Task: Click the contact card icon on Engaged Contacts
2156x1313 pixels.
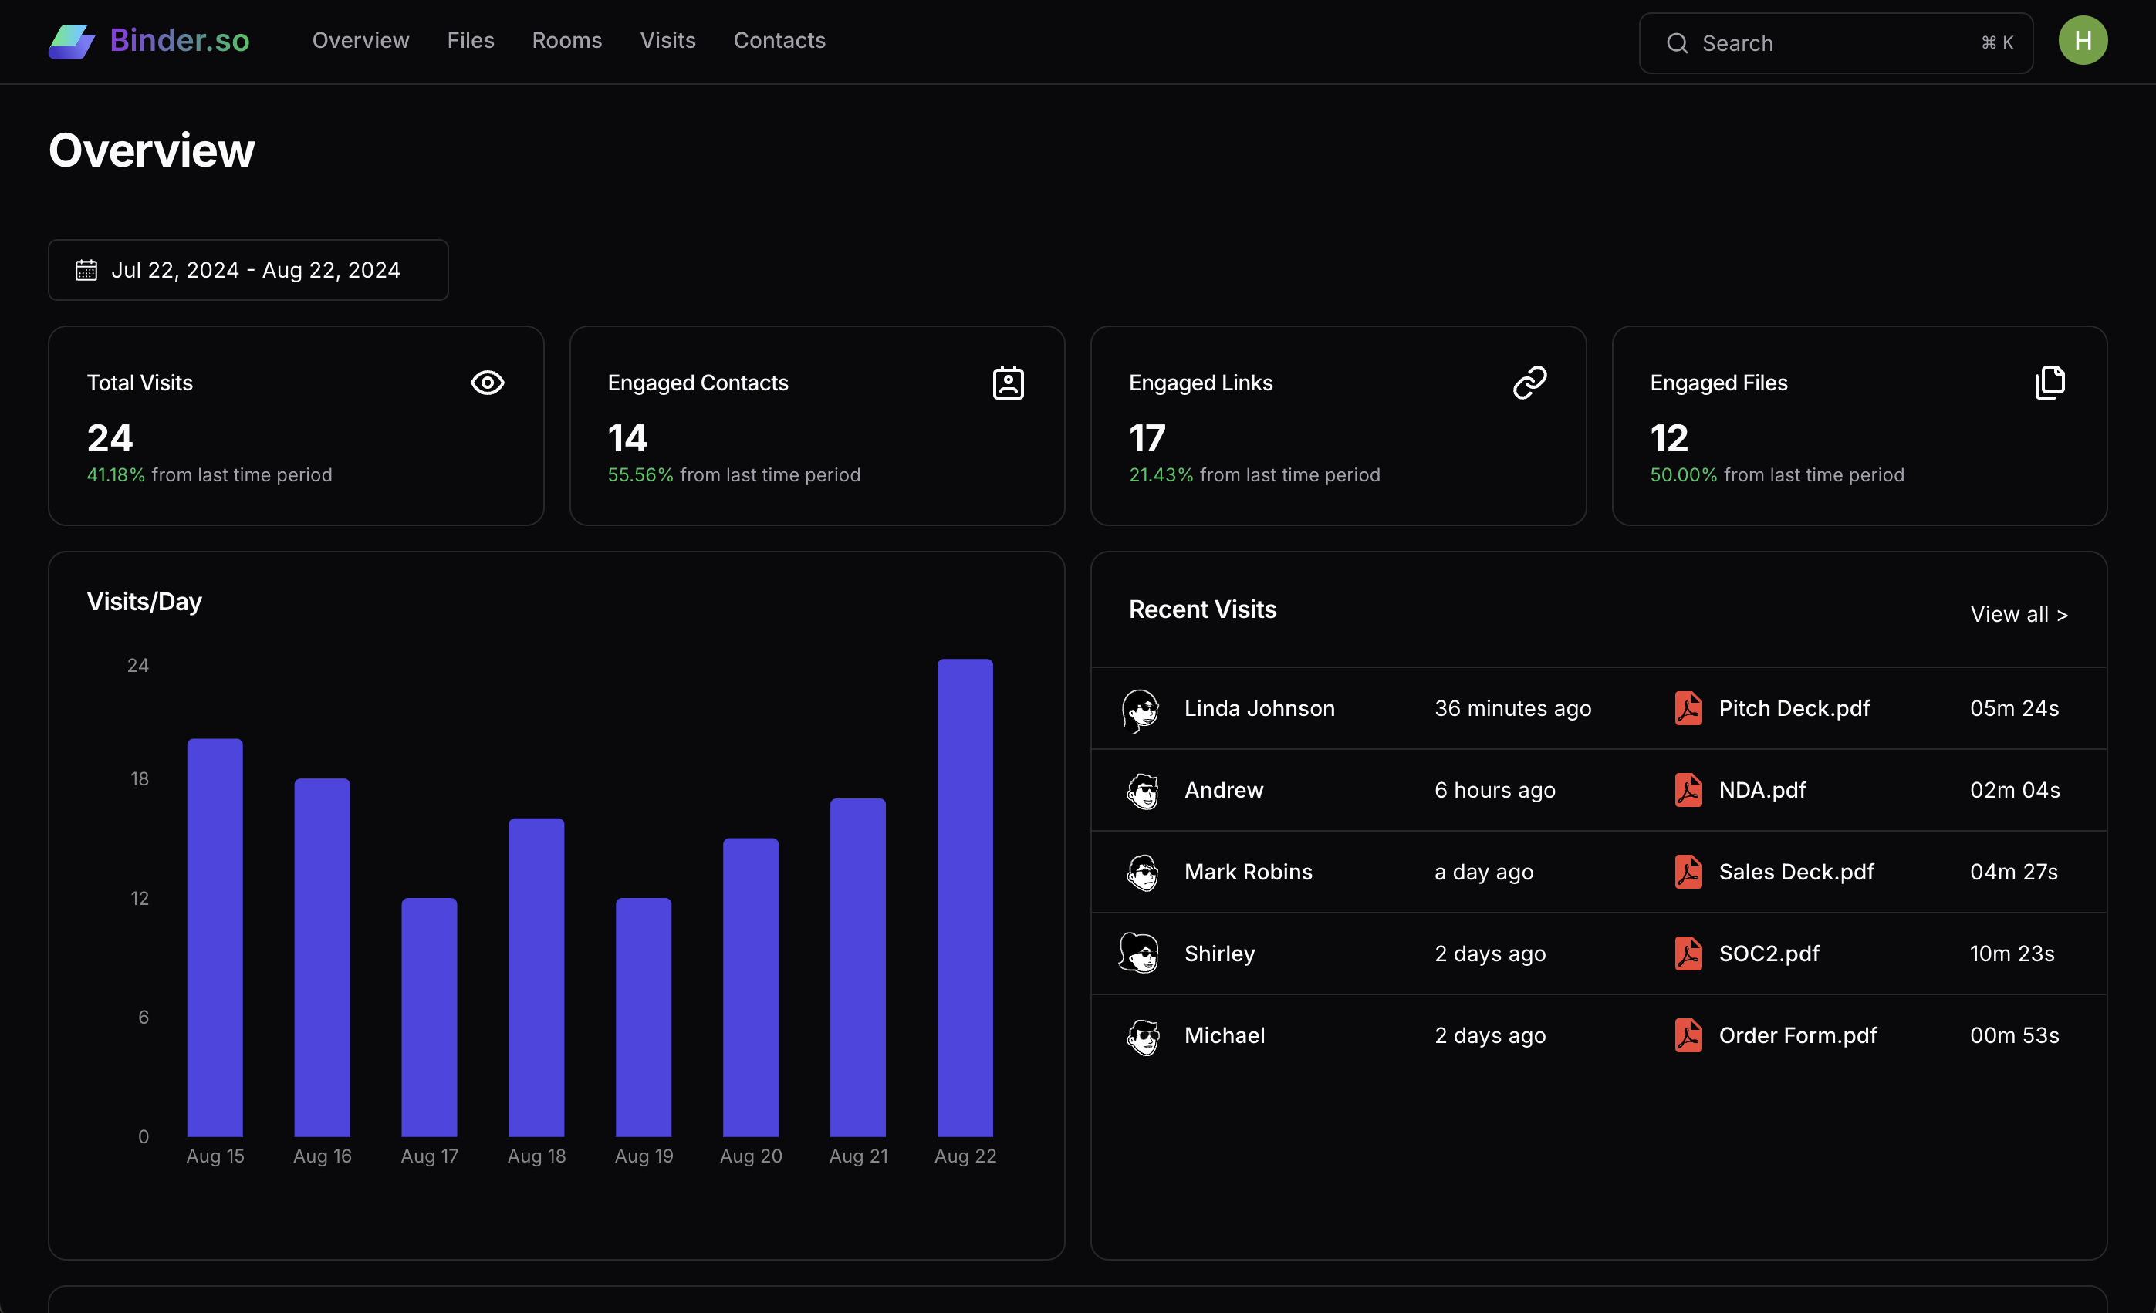Action: pos(1008,383)
